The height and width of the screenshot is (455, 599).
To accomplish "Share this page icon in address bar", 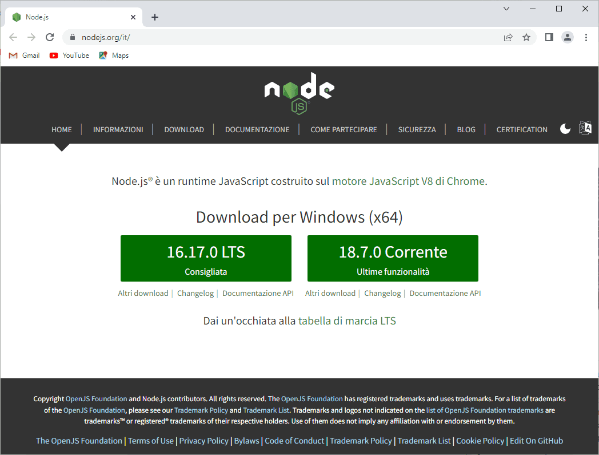I will [508, 37].
